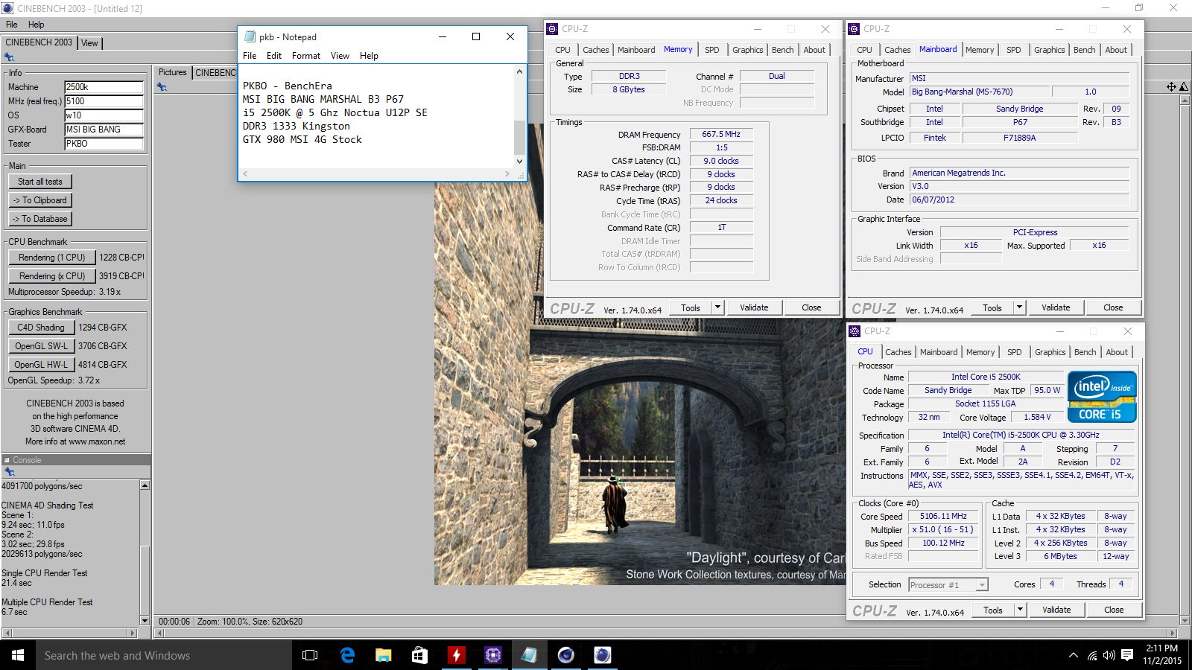Screen dimensions: 1192x670
Task: Click Validate in Memory CPU-Z window
Action: click(754, 307)
